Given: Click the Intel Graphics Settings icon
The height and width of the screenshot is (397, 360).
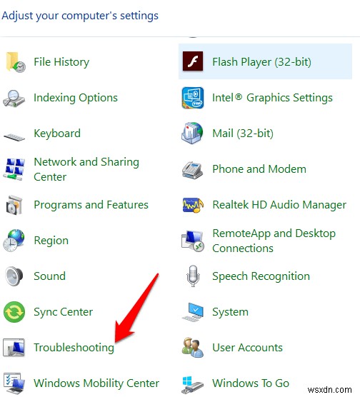Looking at the screenshot, I should pos(193,98).
